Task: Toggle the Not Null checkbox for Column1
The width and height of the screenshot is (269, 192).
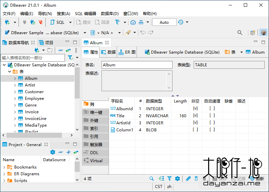Action: pyautogui.click(x=195, y=130)
